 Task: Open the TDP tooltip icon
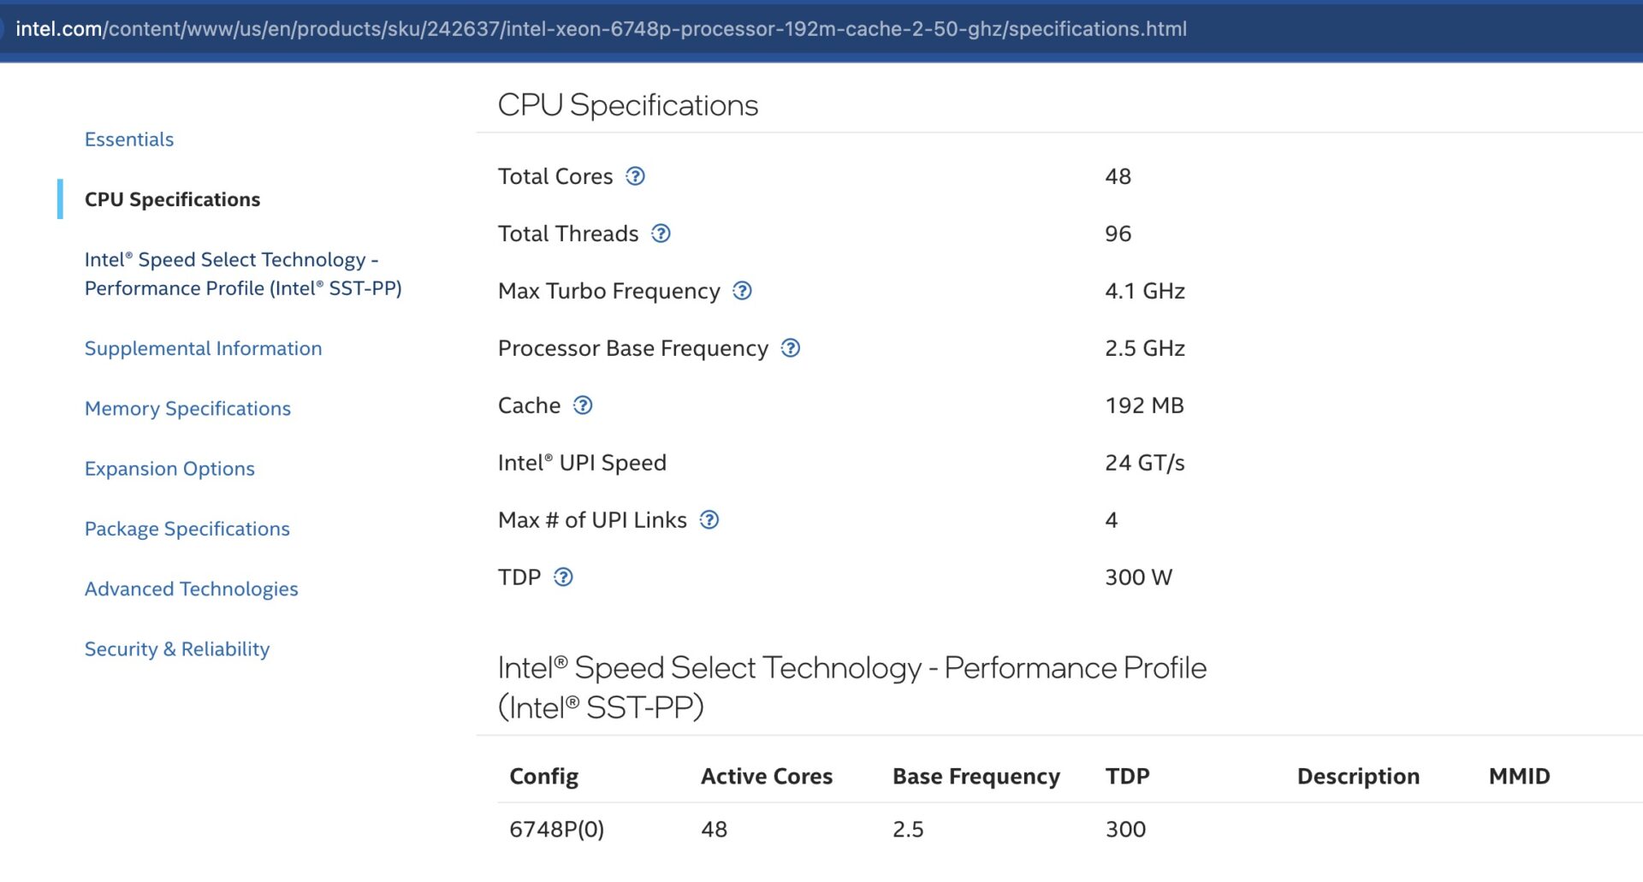click(x=562, y=577)
